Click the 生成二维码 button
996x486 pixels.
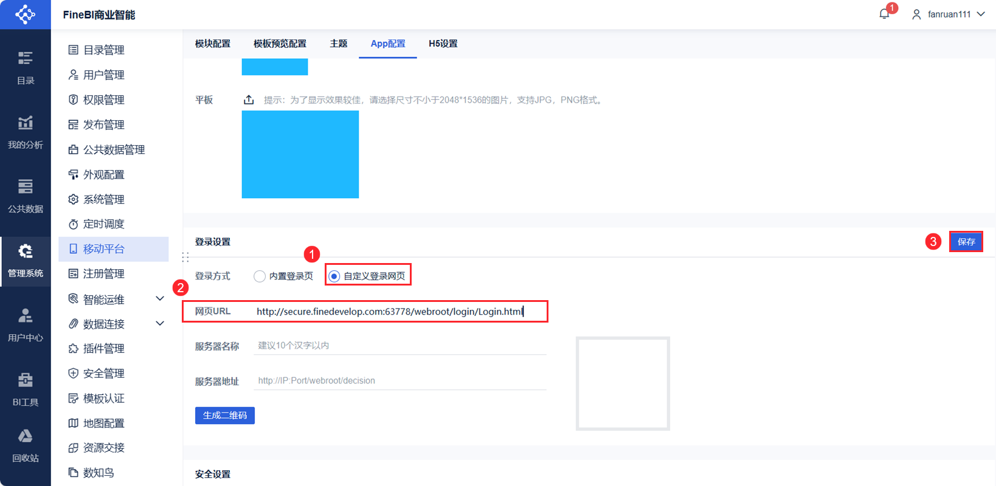pyautogui.click(x=225, y=416)
